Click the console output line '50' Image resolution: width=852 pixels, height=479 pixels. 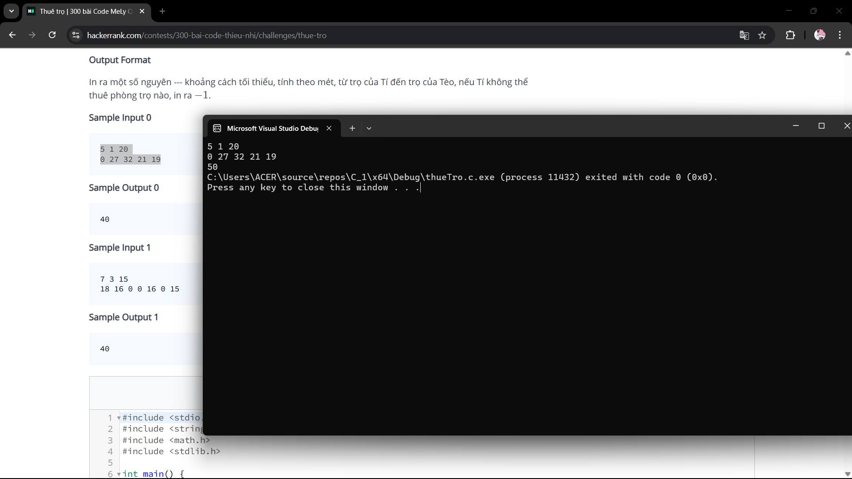[213, 167]
